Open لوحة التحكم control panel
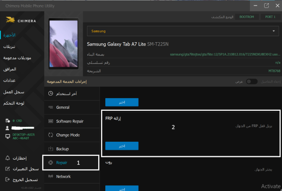The height and width of the screenshot is (191, 282). click(14, 103)
